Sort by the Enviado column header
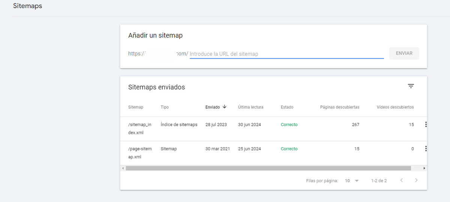This screenshot has height=202, width=450. click(x=213, y=107)
